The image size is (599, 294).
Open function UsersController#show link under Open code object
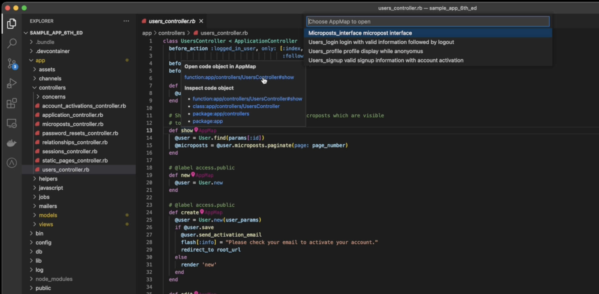click(239, 77)
